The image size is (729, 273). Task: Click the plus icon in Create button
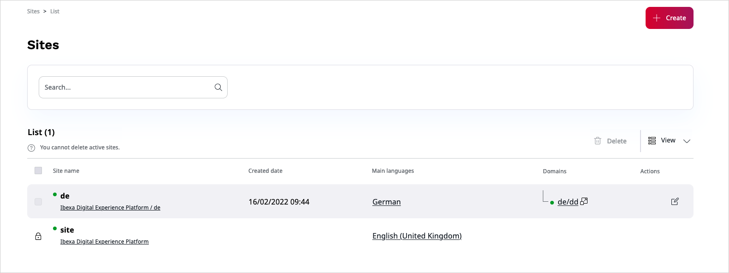coord(657,18)
